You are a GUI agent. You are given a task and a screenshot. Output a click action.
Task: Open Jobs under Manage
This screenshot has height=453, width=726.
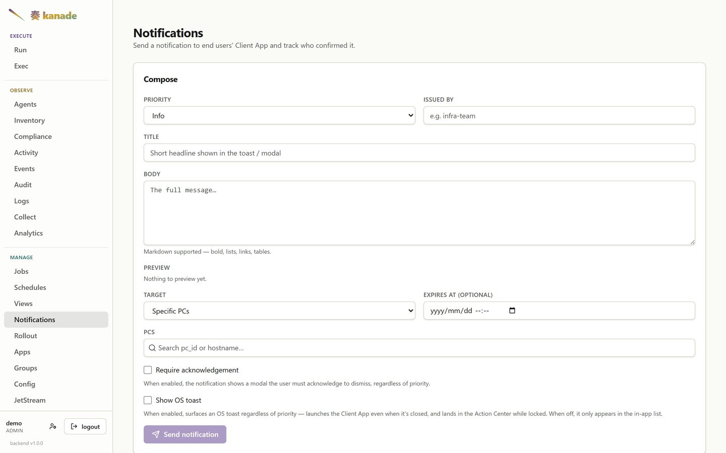click(56, 271)
